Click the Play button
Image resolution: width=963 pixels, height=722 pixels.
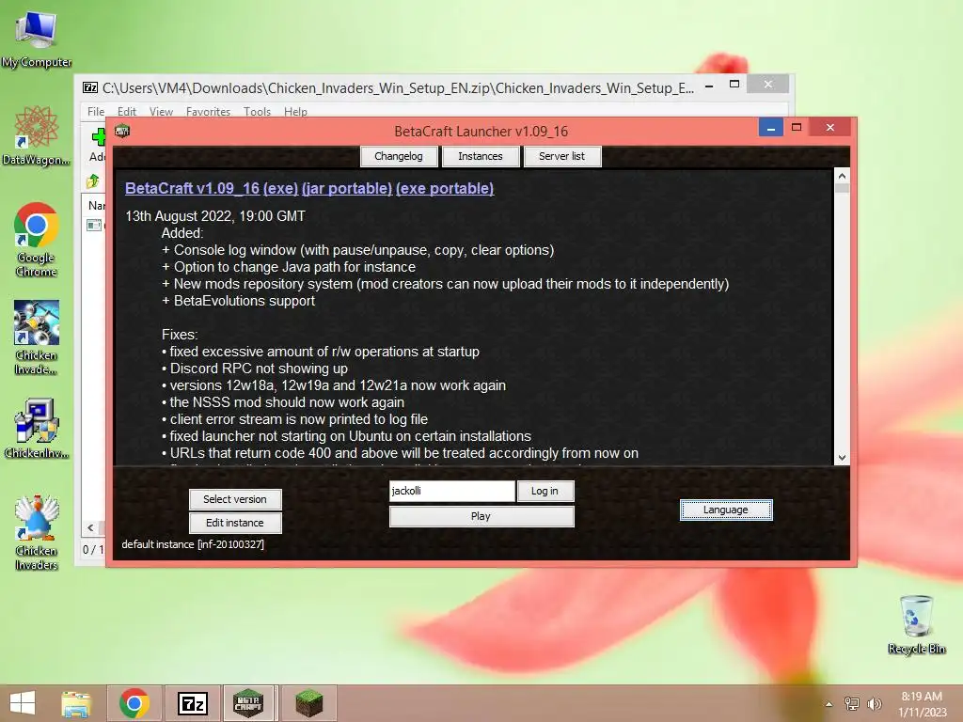481,516
